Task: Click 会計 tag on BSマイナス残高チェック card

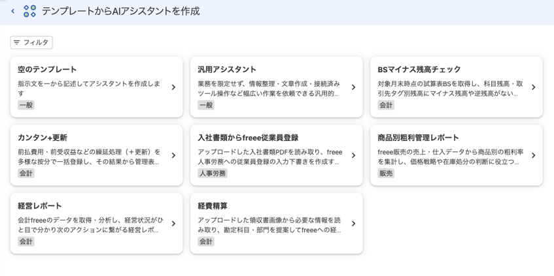Action: click(x=386, y=105)
